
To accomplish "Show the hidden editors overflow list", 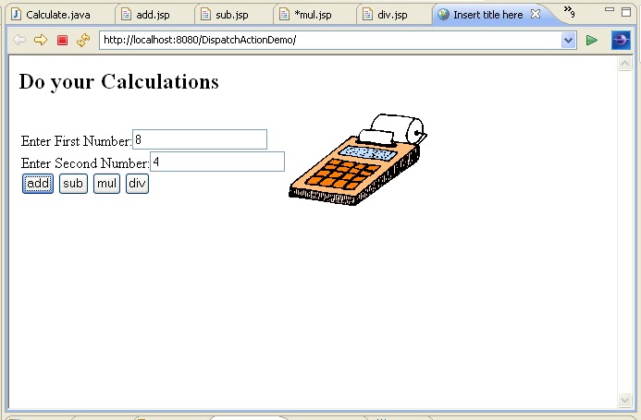I will point(569,11).
